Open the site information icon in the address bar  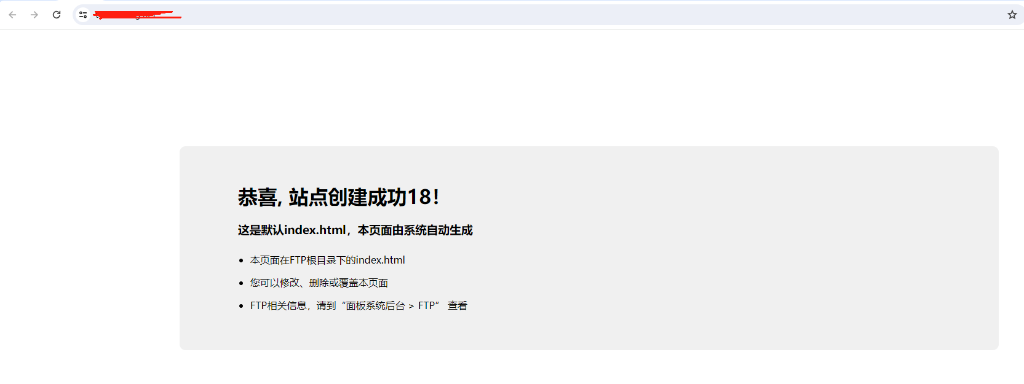tap(83, 15)
